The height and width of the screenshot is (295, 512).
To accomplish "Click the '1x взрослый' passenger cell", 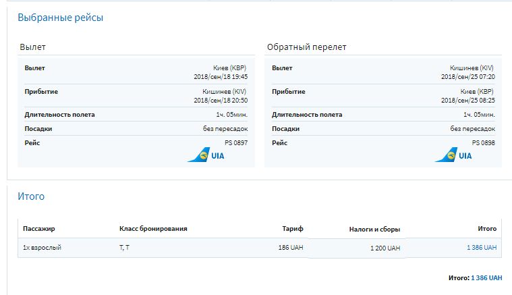I will click(x=42, y=248).
